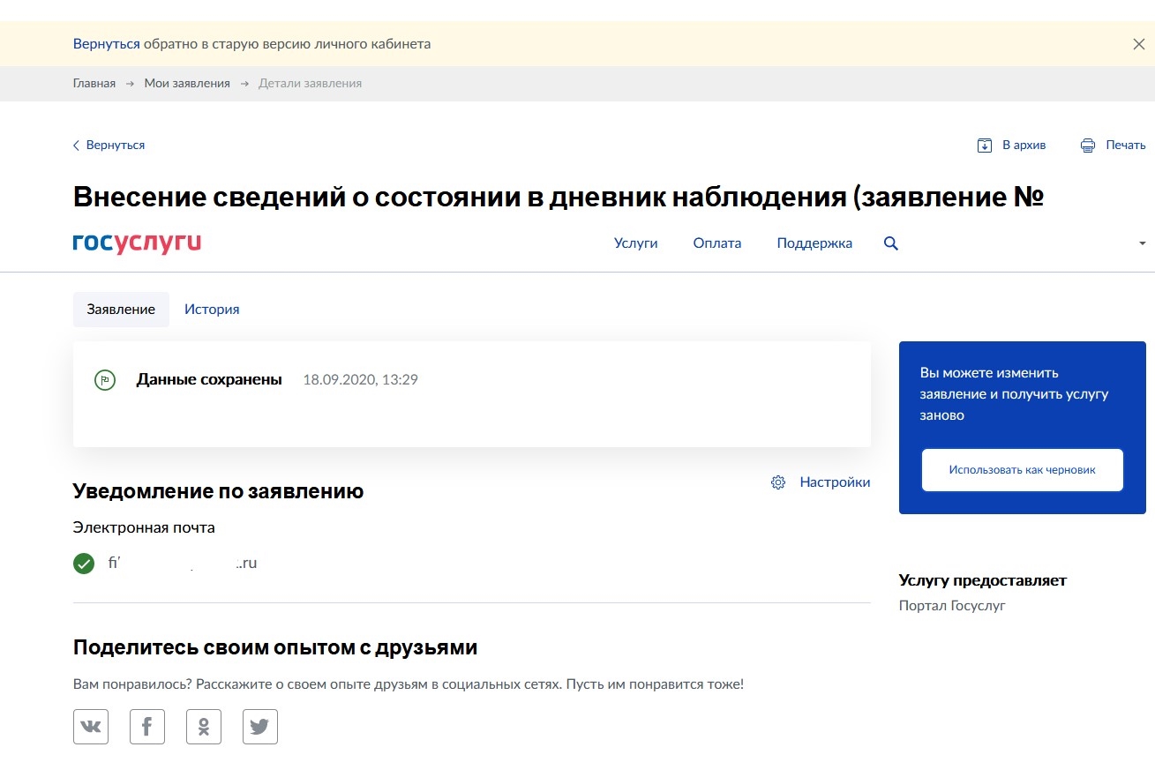Close the yellow notification banner
Image resolution: width=1155 pixels, height=777 pixels.
[1139, 44]
